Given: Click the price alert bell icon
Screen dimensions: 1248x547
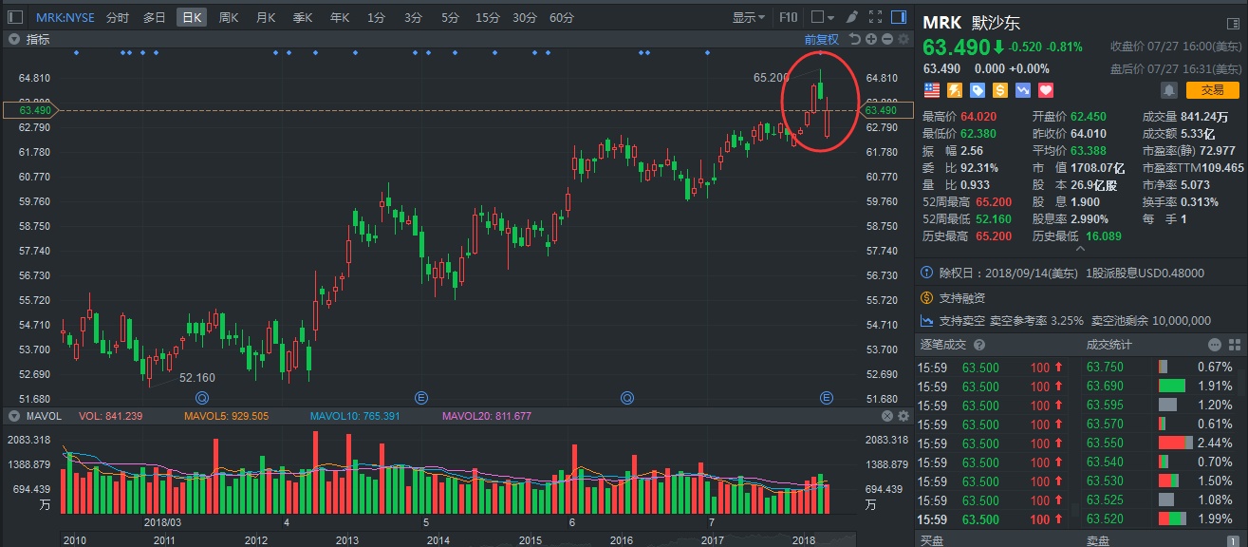Looking at the screenshot, I should click(1168, 90).
